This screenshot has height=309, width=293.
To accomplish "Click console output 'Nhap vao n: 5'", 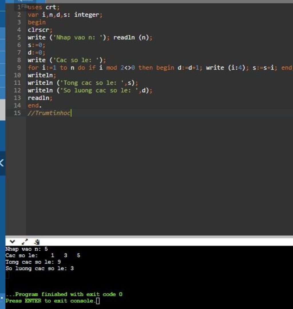I will pyautogui.click(x=27, y=249).
